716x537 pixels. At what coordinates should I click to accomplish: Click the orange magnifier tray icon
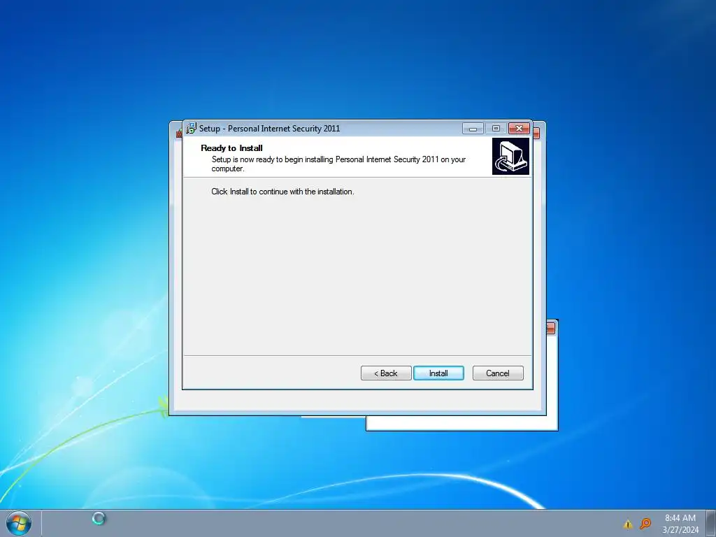click(x=645, y=523)
